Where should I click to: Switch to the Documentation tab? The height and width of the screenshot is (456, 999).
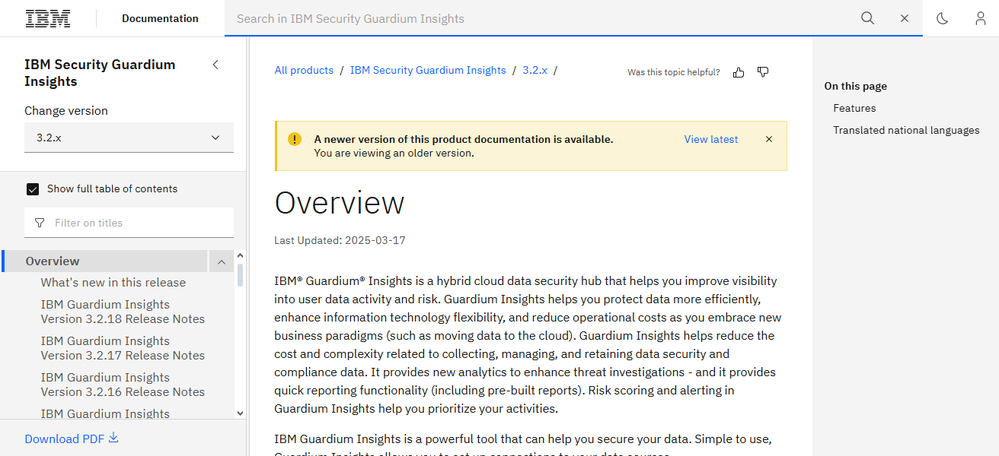160,17
